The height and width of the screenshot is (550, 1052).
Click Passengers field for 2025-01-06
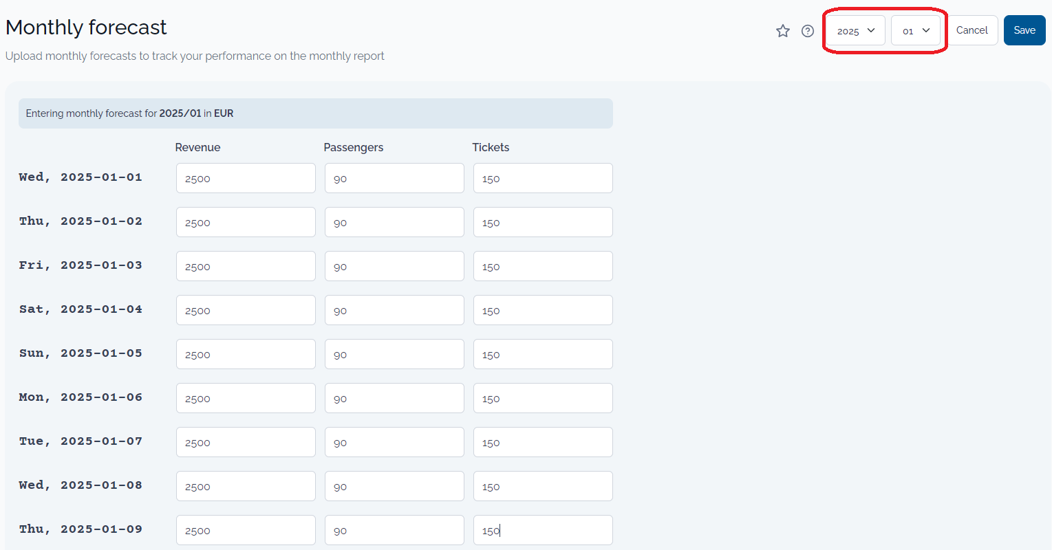coord(394,398)
